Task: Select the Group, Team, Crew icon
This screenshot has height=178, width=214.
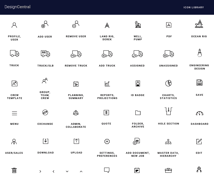Action: click(x=45, y=80)
